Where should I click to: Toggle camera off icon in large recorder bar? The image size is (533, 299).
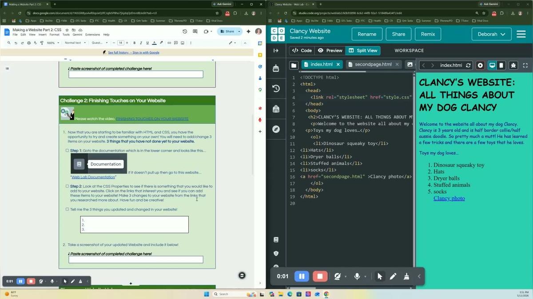pos(337,276)
